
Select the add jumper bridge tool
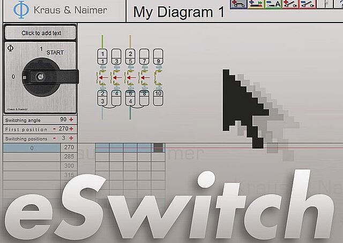click(238, 4)
